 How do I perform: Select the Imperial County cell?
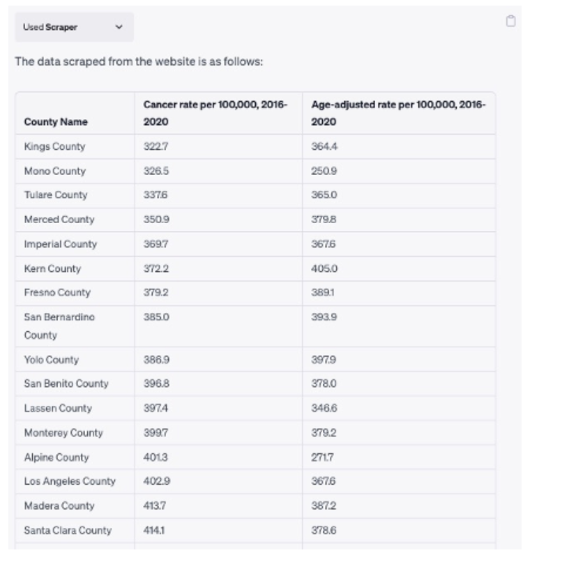(x=60, y=244)
